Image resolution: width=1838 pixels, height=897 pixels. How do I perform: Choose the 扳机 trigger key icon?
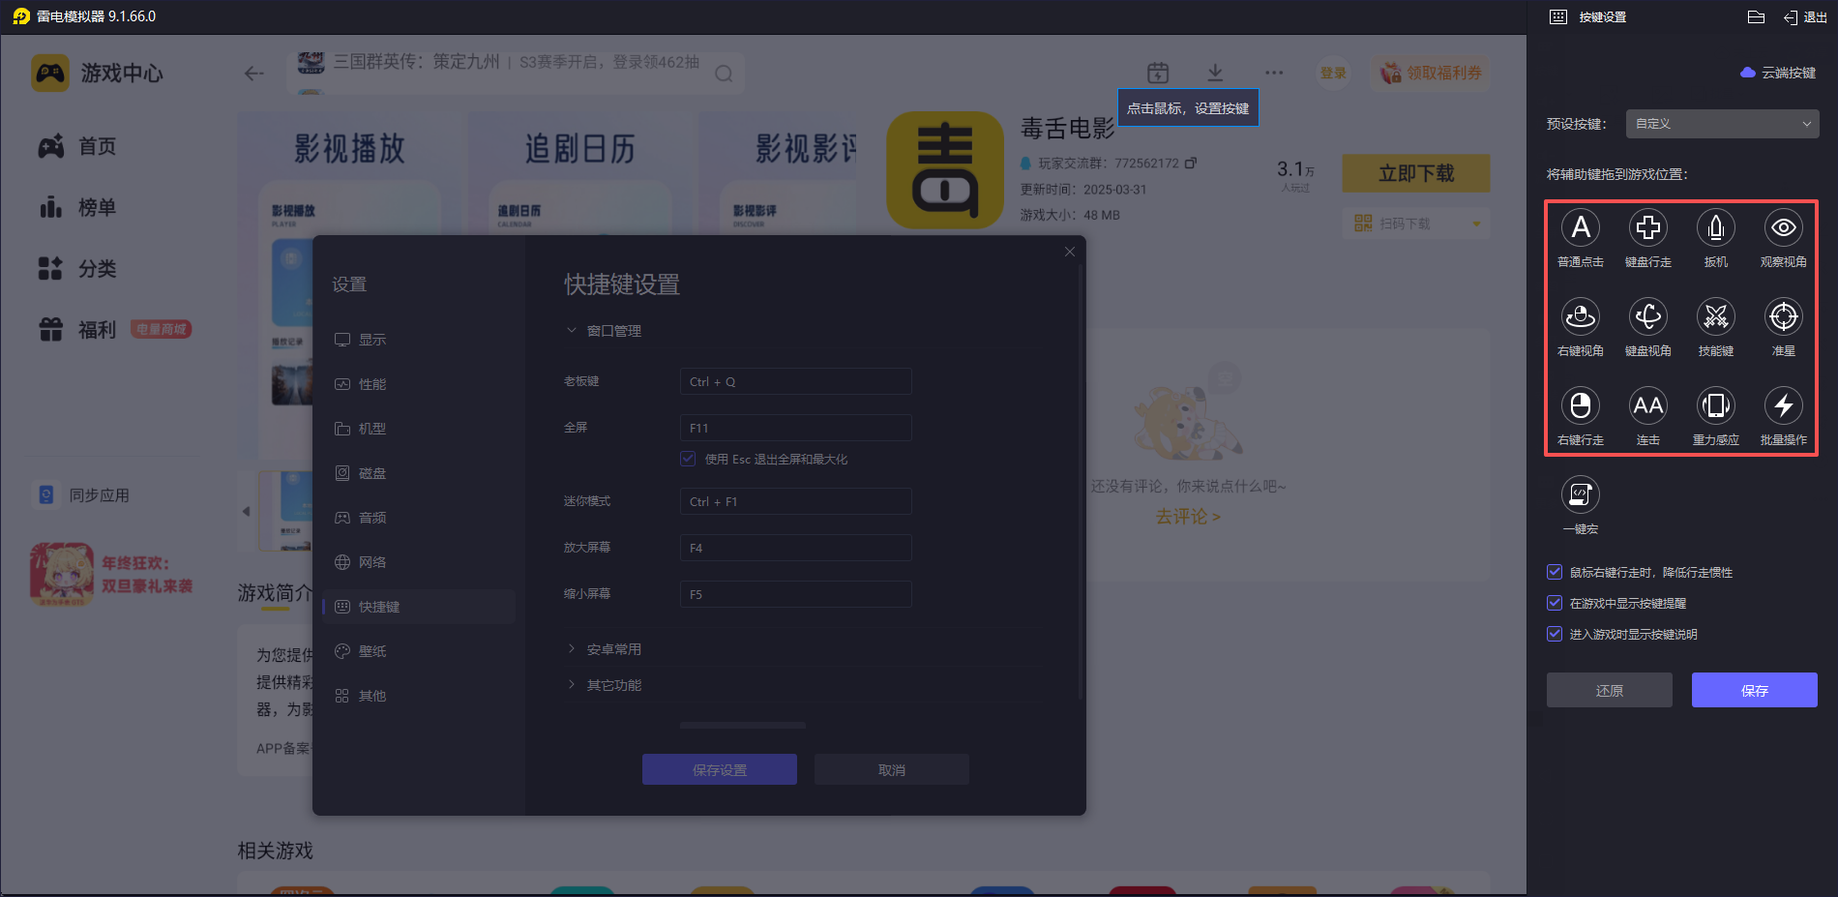click(x=1715, y=228)
